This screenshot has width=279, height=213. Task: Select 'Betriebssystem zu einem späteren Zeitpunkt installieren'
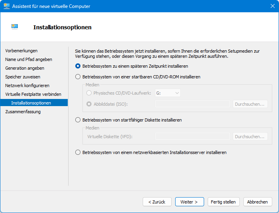point(78,66)
